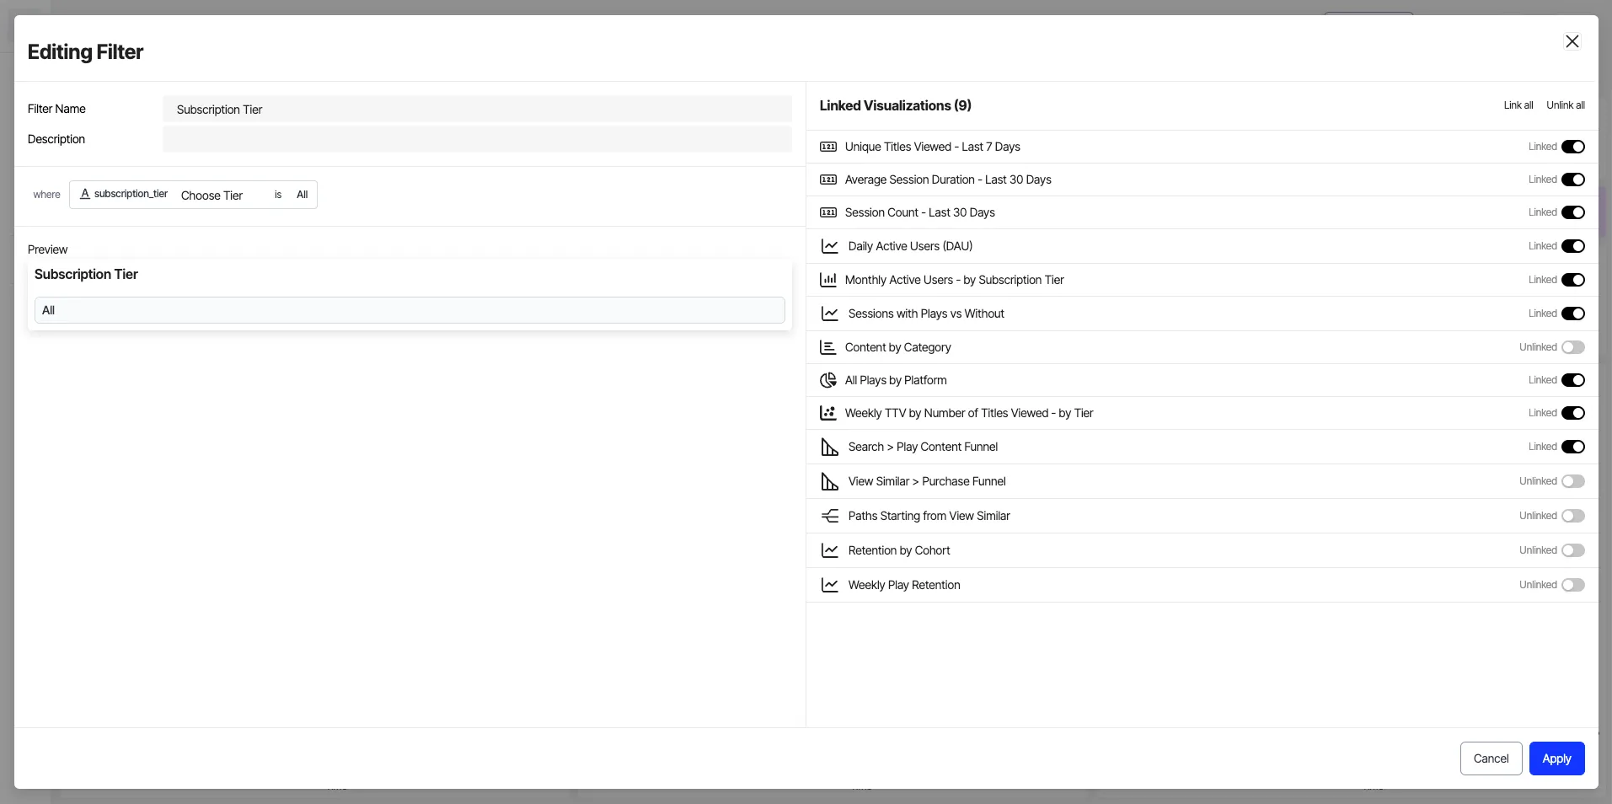Screen dimensions: 1612x804
Task: Click the number icon beside Session Count
Action: tap(828, 212)
